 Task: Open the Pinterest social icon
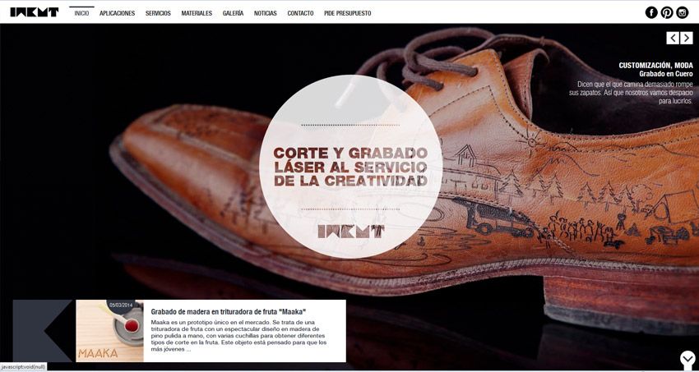(667, 12)
